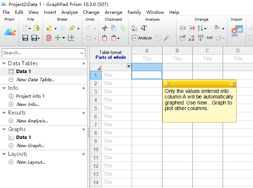
Task: Click the pushpin sheet icon
Action: click(x=72, y=28)
